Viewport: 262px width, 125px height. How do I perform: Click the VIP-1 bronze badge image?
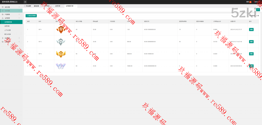(60, 30)
